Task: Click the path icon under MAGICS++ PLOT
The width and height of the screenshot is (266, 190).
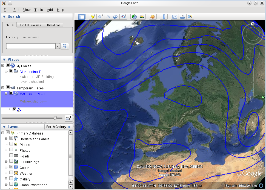Action: click(x=19, y=110)
